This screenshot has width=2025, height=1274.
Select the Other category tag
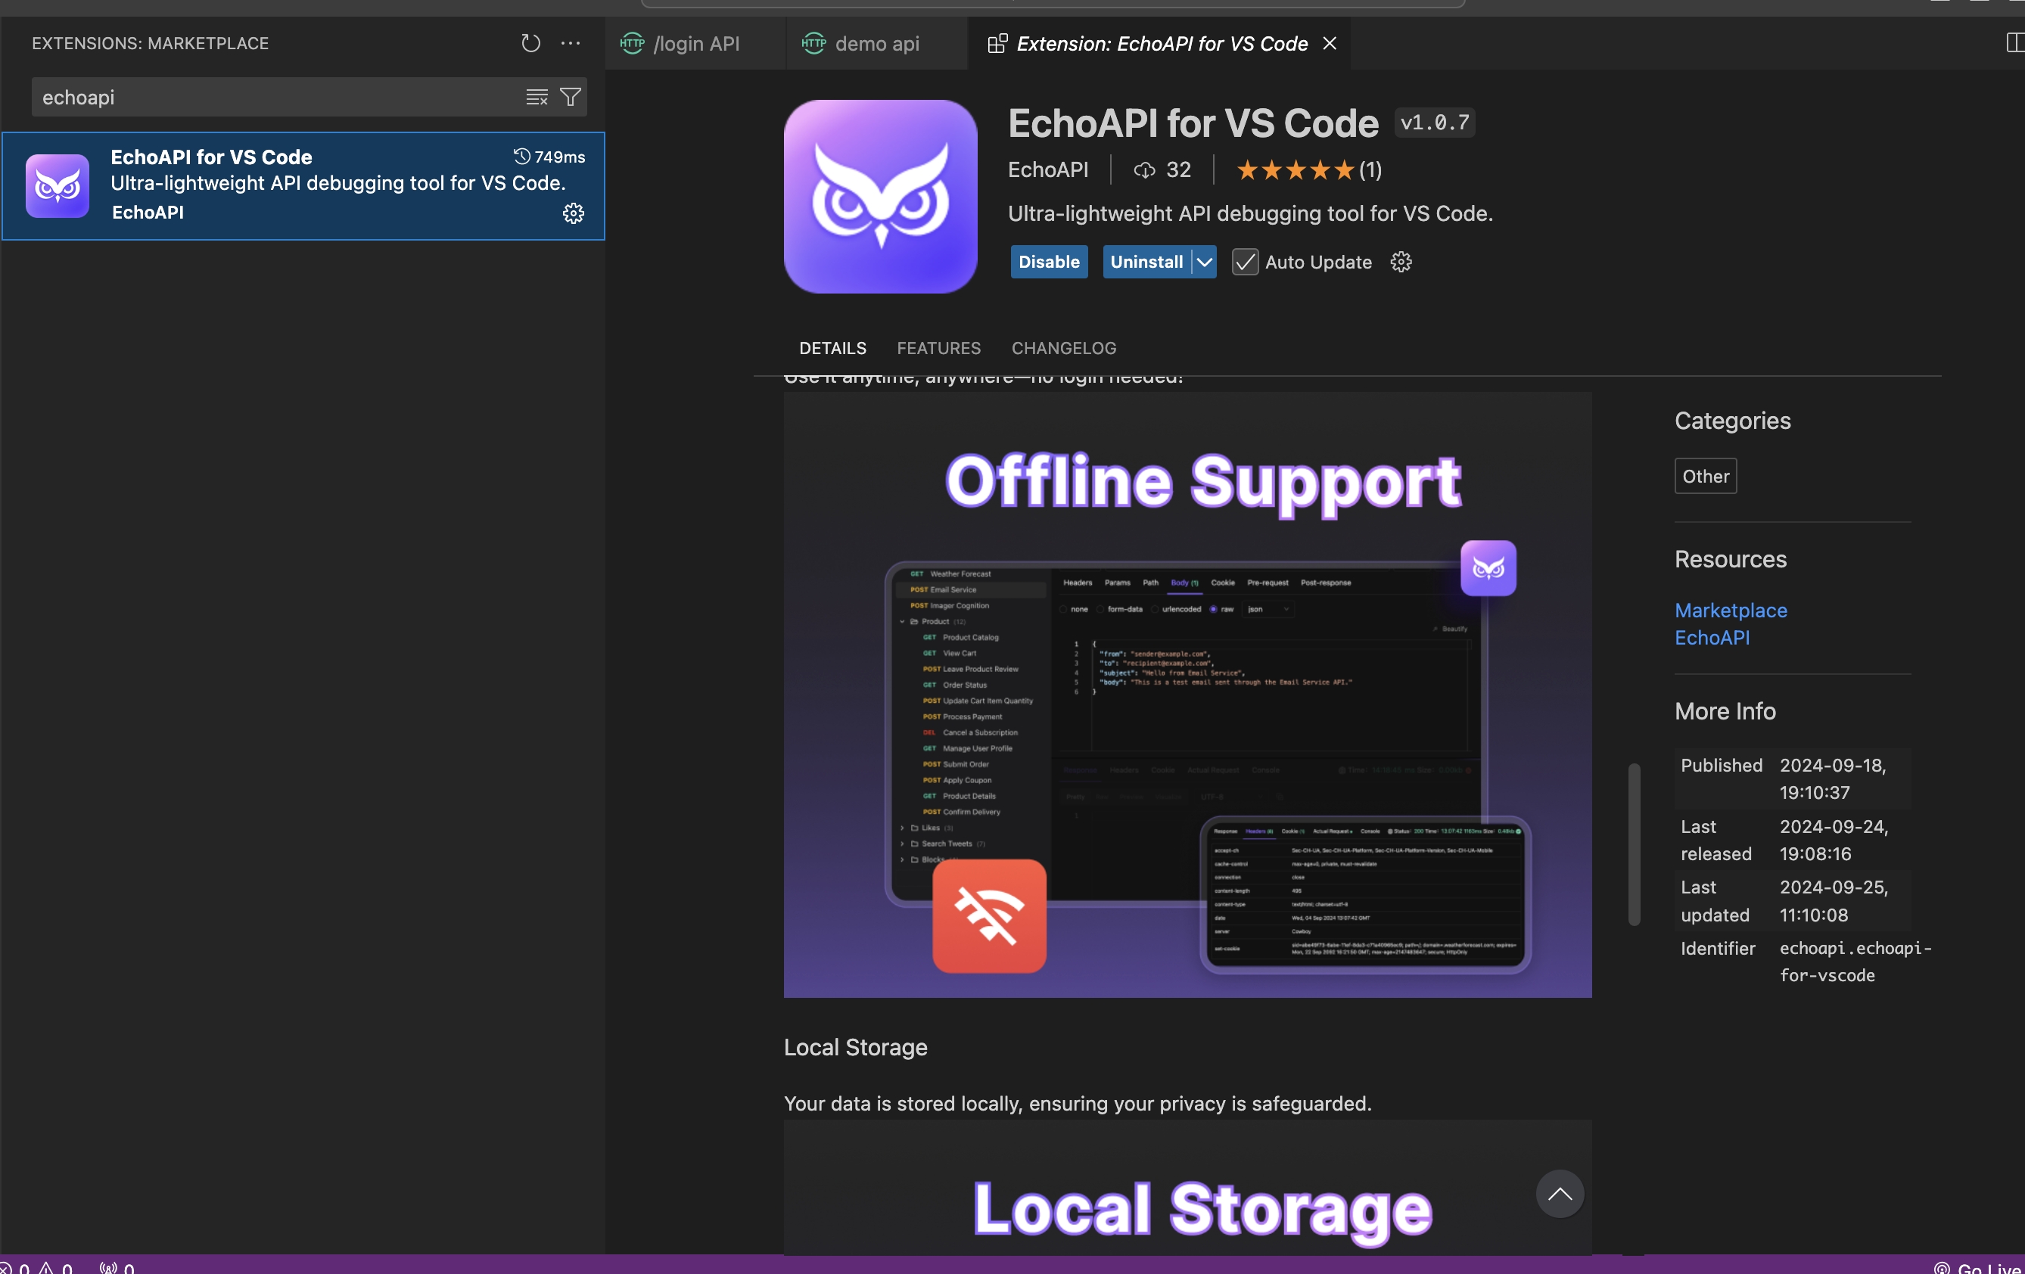click(1706, 476)
